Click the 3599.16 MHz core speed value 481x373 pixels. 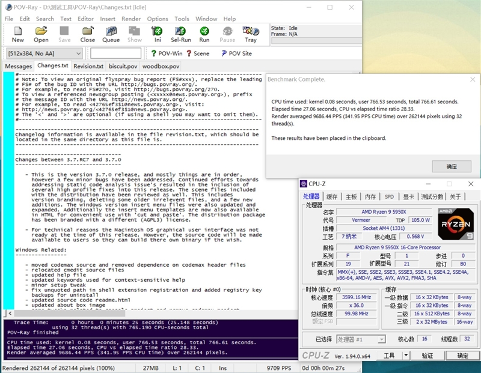[357, 297]
